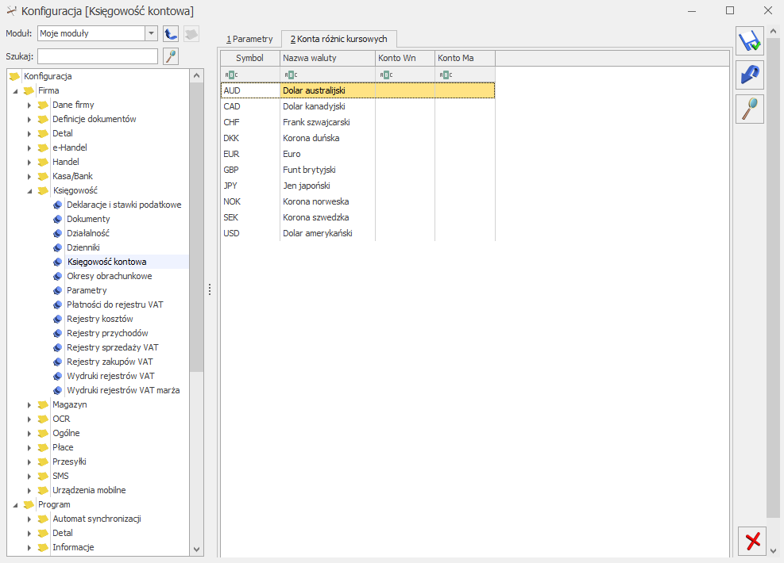Viewport: 784px width, 563px height.
Task: Click the blue phone icon next to Moduł
Action: click(171, 33)
